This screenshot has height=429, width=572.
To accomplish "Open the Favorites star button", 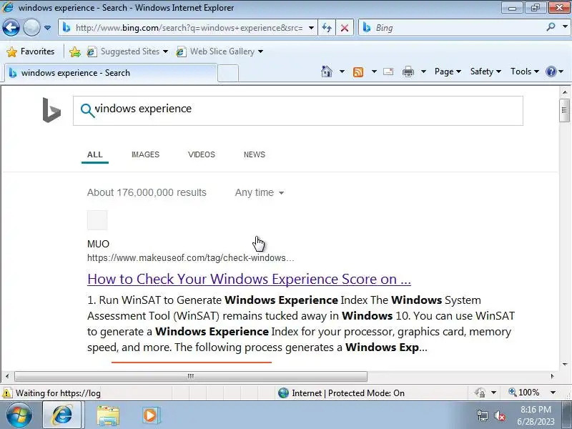I will point(31,51).
